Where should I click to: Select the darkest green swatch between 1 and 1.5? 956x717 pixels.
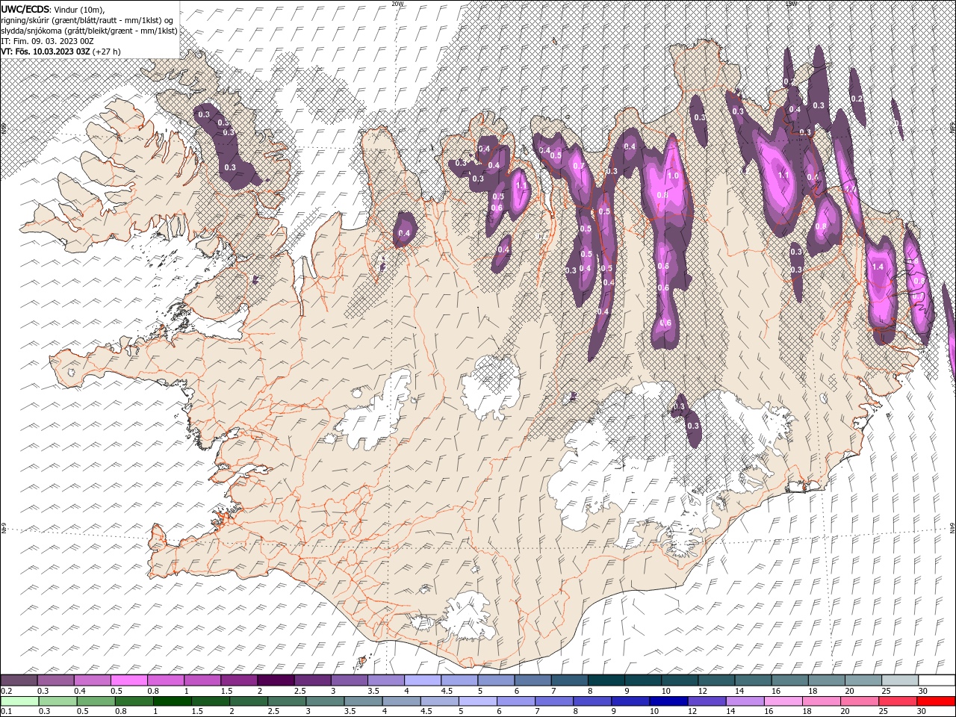(x=172, y=701)
